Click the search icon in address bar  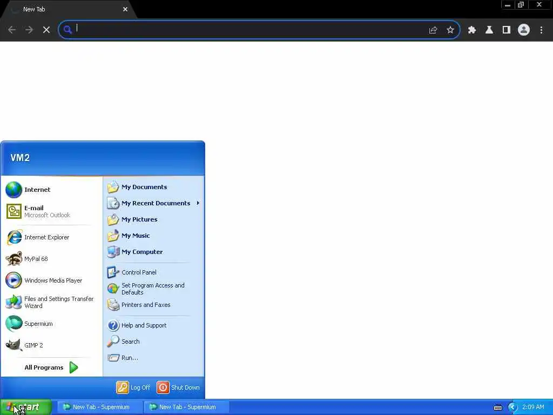coord(68,30)
